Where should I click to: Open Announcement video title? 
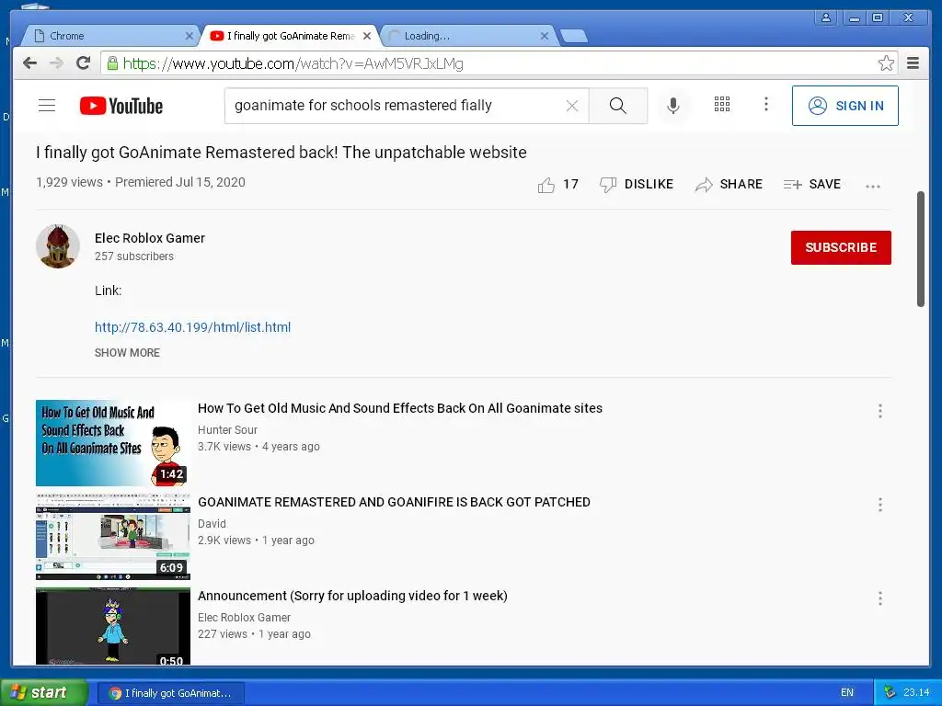352,596
